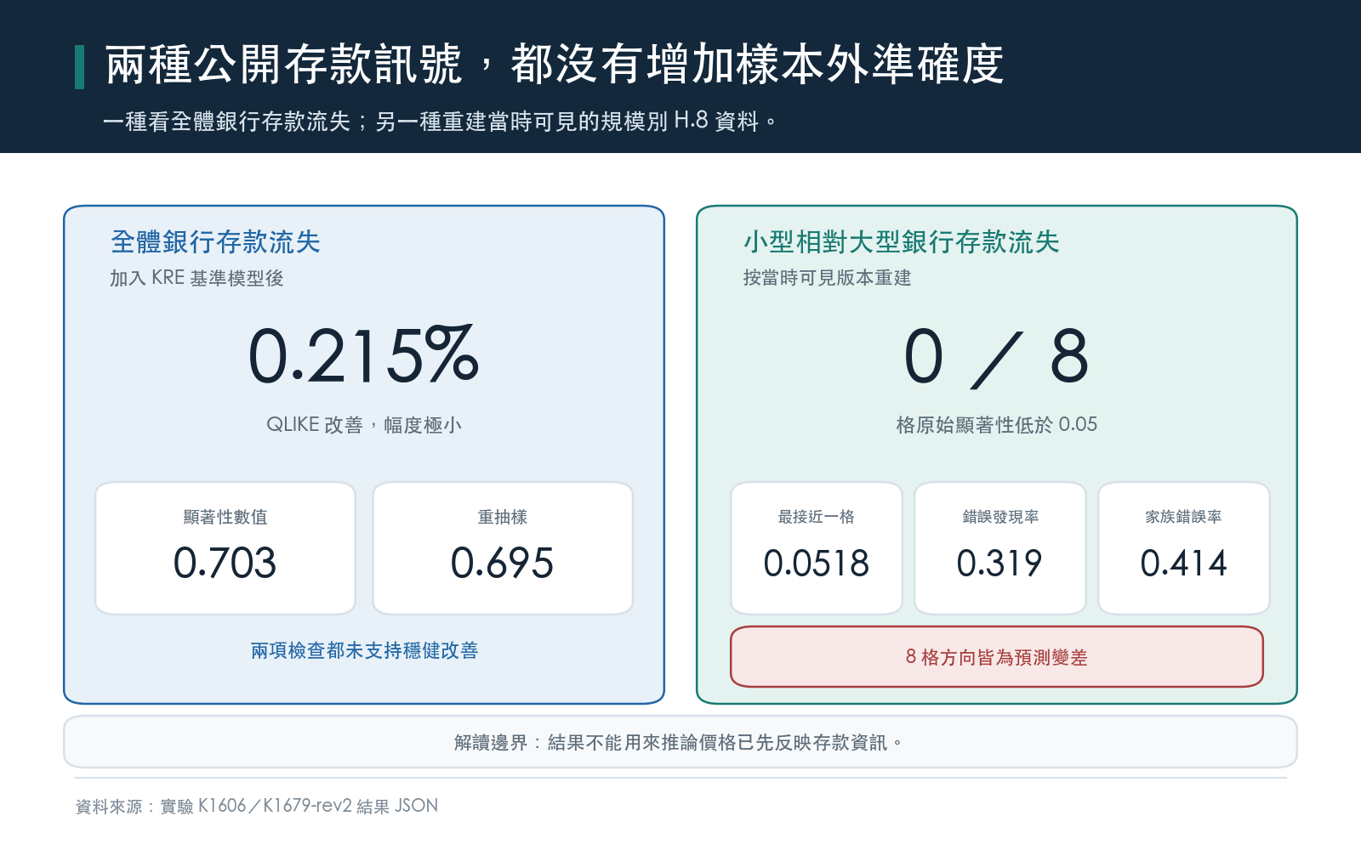Click the source line 資料來源：實驗 K1606／K1679-rev2
The image size is (1361, 850).
tap(257, 806)
